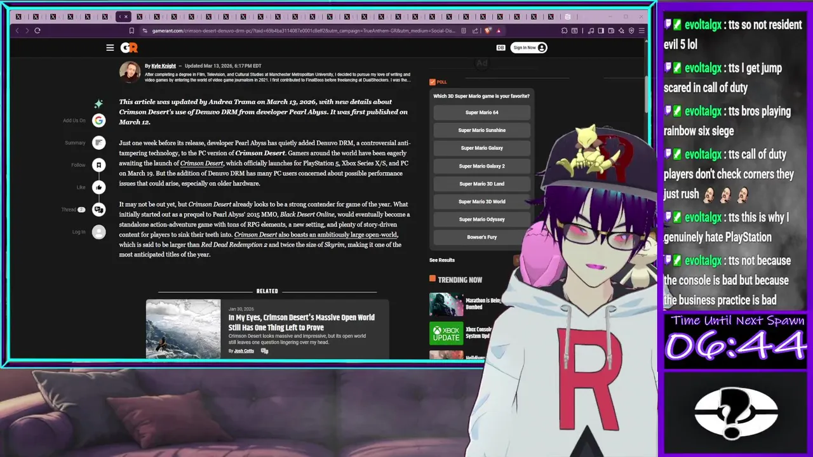Vote for Super Mario 3D Land
The width and height of the screenshot is (813, 457).
481,183
